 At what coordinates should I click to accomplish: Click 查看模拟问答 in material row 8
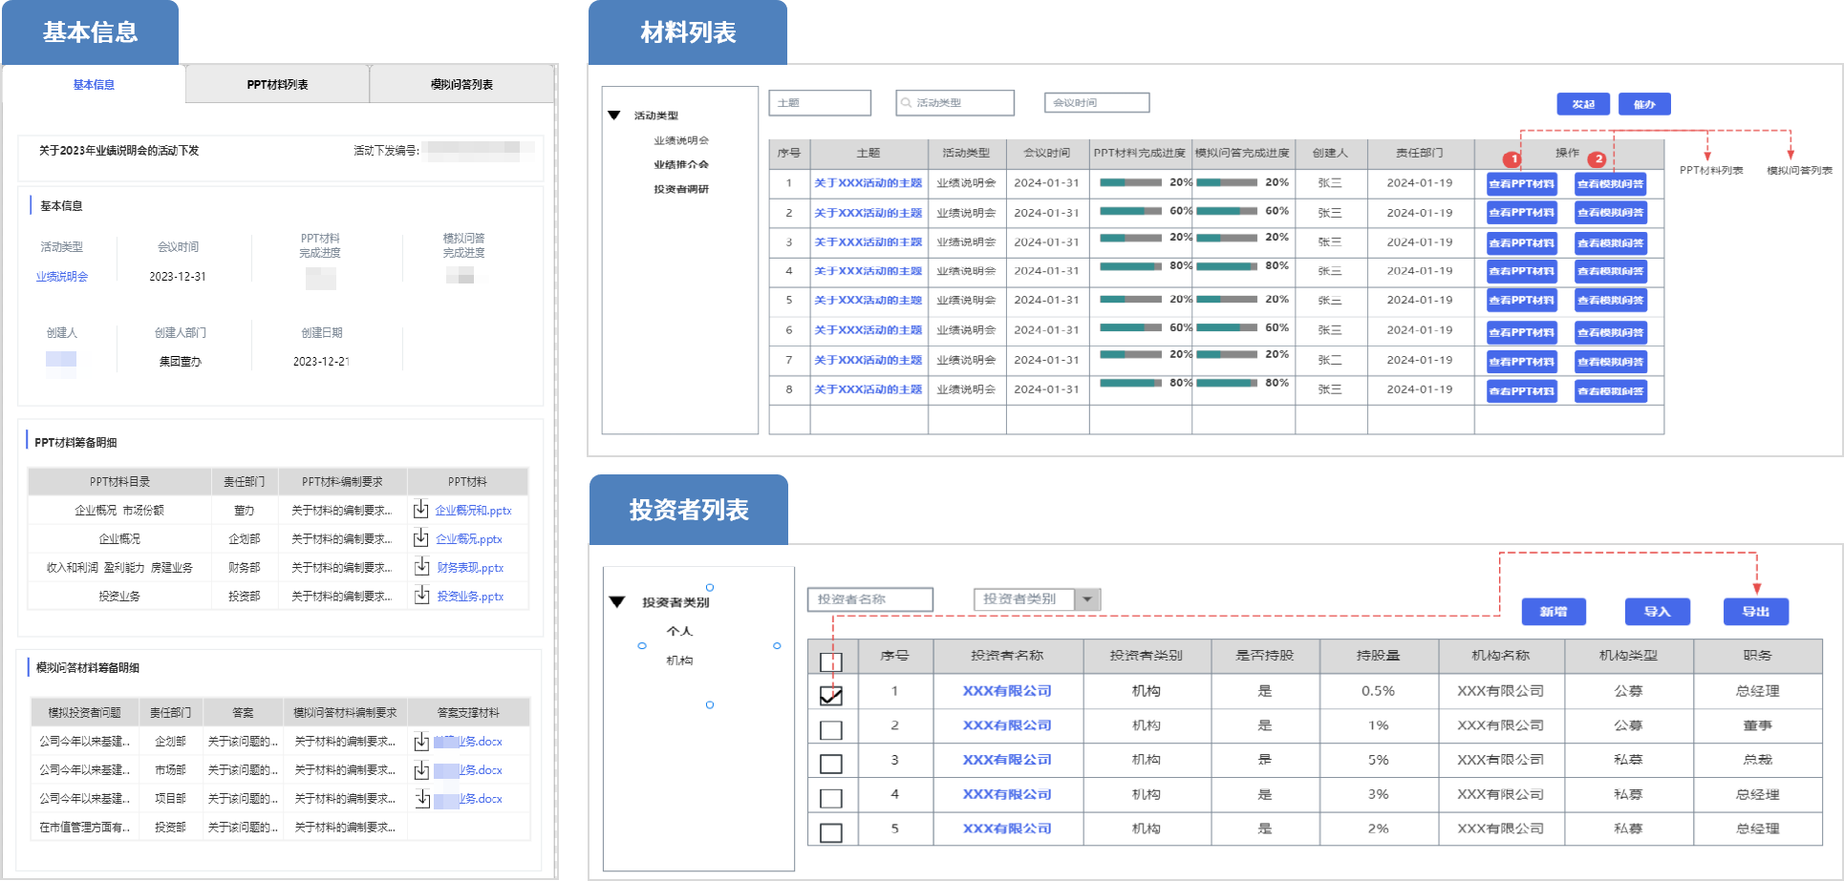1611,391
